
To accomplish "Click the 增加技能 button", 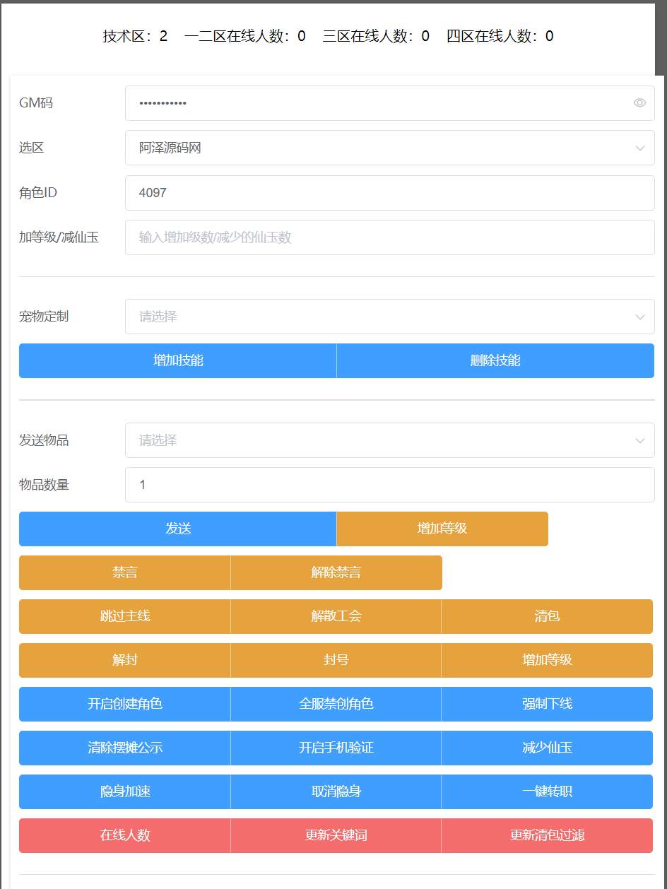I will [177, 360].
